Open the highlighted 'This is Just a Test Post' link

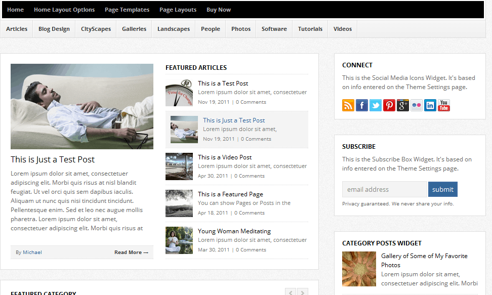[x=234, y=120]
